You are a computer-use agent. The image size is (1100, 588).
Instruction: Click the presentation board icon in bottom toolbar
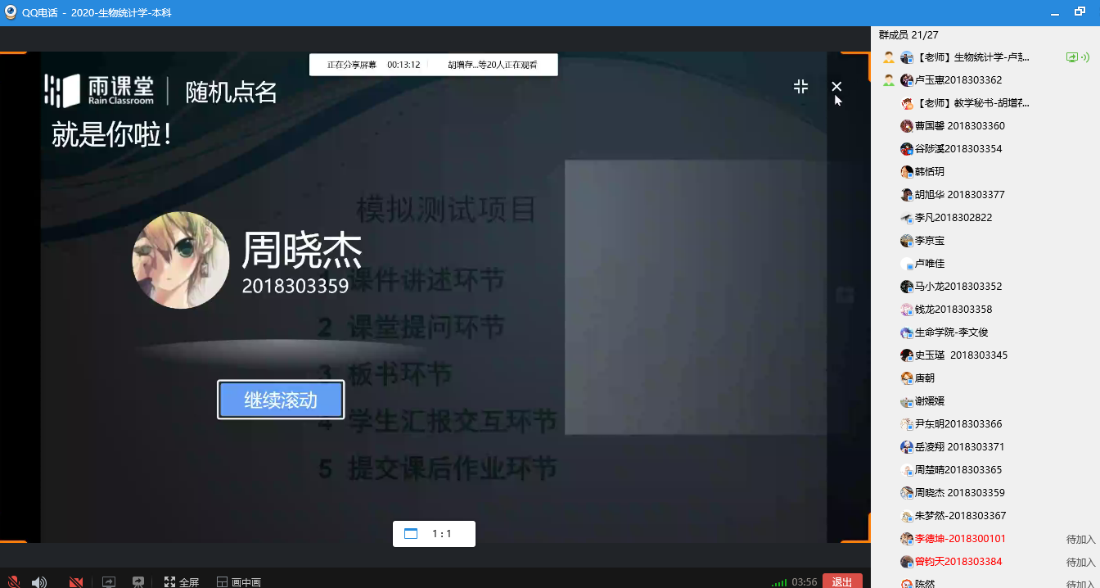[x=138, y=581]
